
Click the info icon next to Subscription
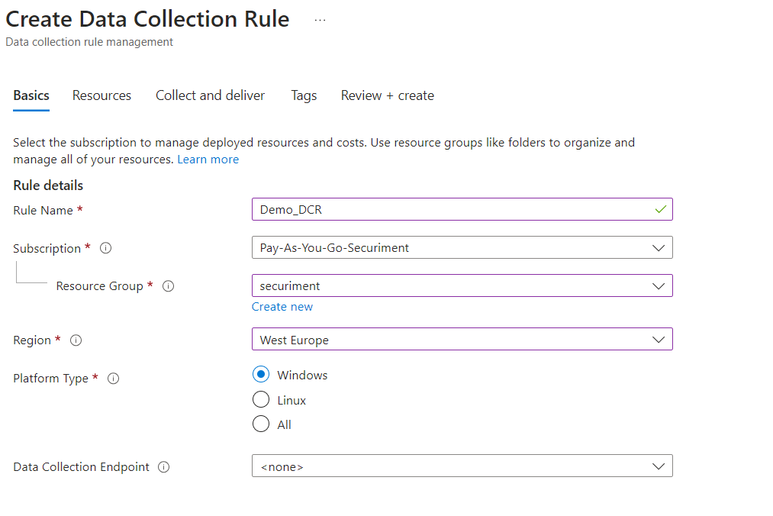tap(106, 248)
